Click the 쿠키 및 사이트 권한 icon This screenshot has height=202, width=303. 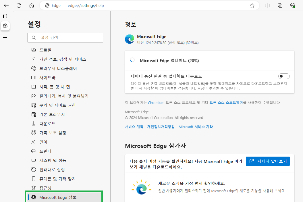pyautogui.click(x=34, y=105)
